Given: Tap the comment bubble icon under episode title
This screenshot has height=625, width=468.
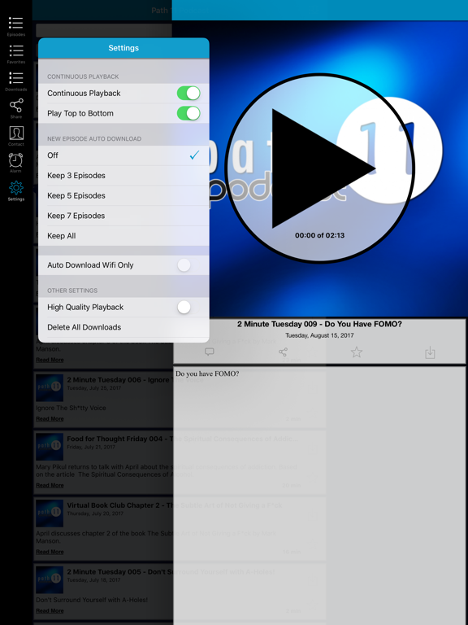Looking at the screenshot, I should [x=210, y=352].
